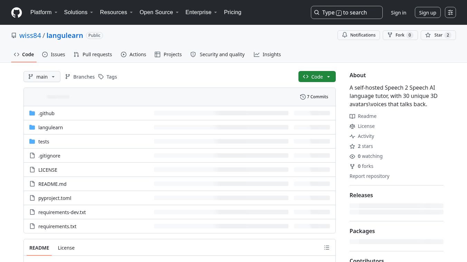This screenshot has height=262, width=467.
Task: Open the green Code dropdown button
Action: point(317,77)
